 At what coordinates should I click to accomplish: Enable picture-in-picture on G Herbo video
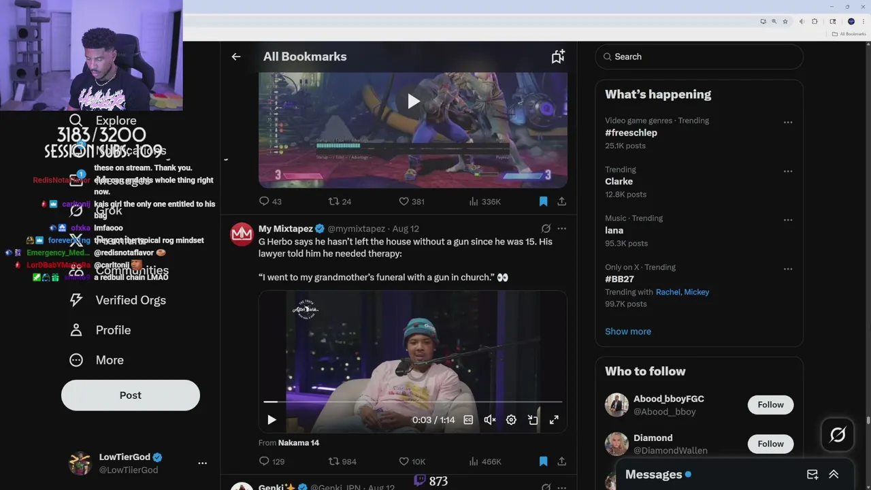coord(533,420)
